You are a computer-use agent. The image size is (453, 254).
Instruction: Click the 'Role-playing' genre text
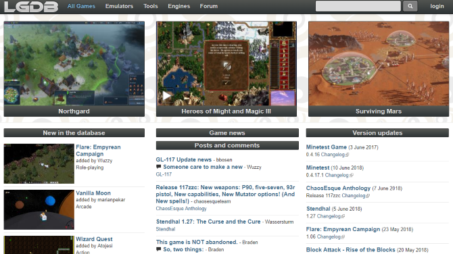click(89, 168)
